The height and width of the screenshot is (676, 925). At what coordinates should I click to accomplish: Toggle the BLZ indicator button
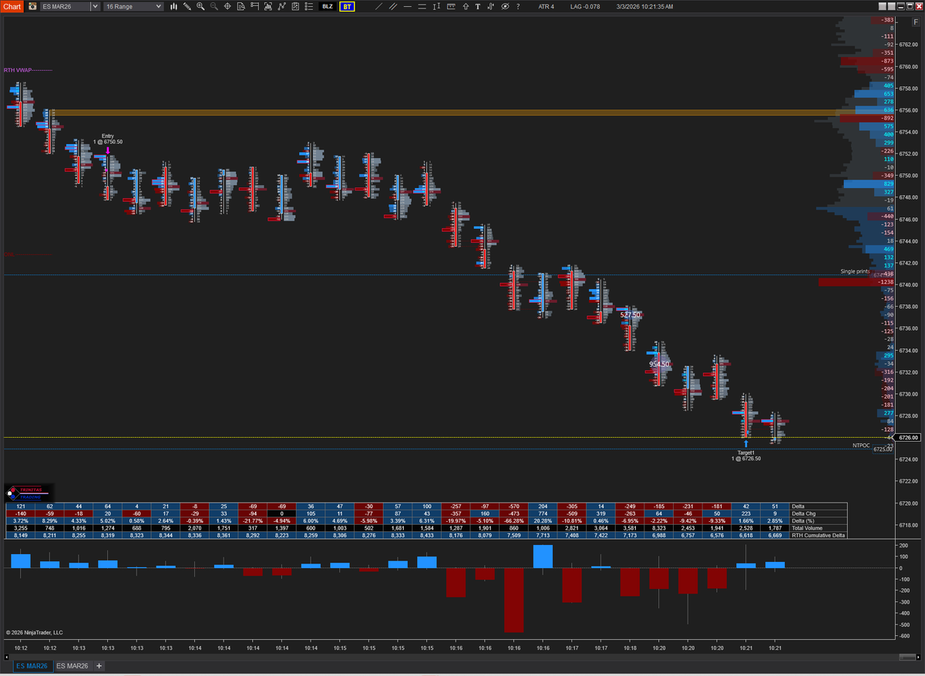[x=327, y=6]
